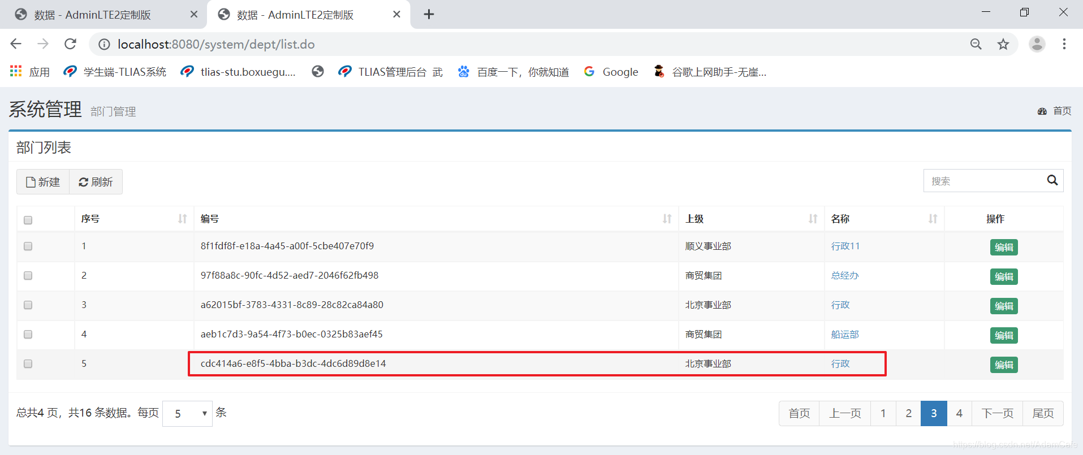Open the Google bookmark
This screenshot has height=455, width=1083.
(611, 72)
